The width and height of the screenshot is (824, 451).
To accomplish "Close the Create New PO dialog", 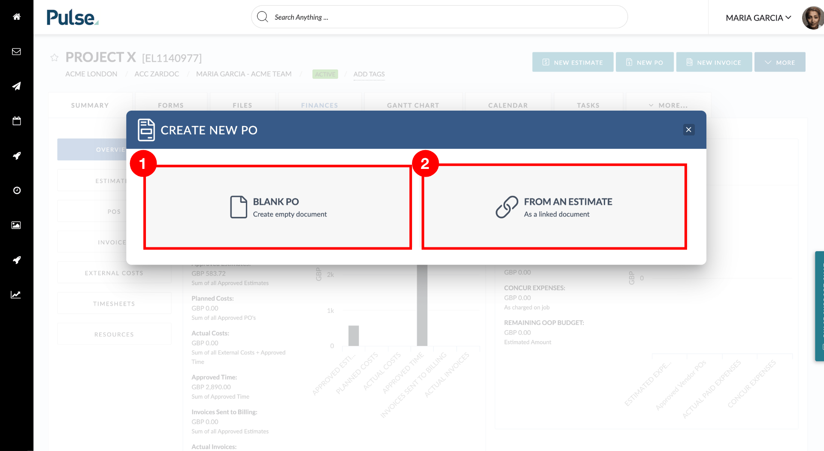I will tap(689, 130).
